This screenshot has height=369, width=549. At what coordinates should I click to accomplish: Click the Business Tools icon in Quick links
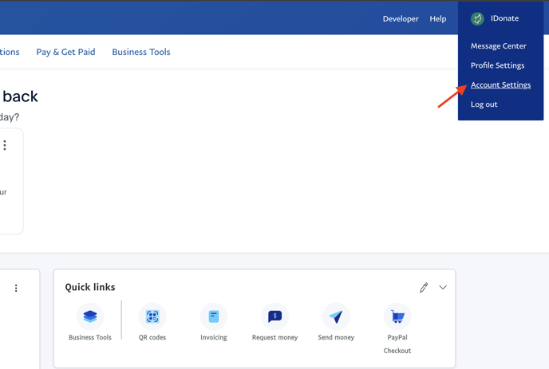pyautogui.click(x=90, y=316)
